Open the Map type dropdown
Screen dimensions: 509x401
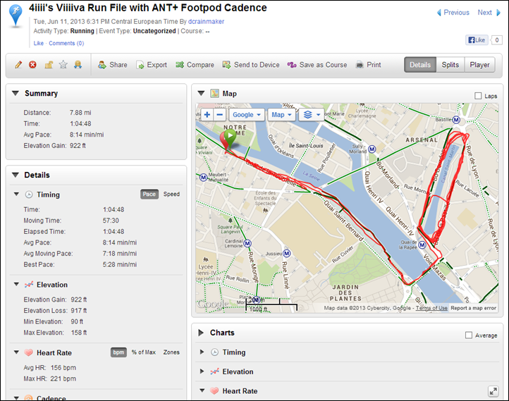click(281, 115)
